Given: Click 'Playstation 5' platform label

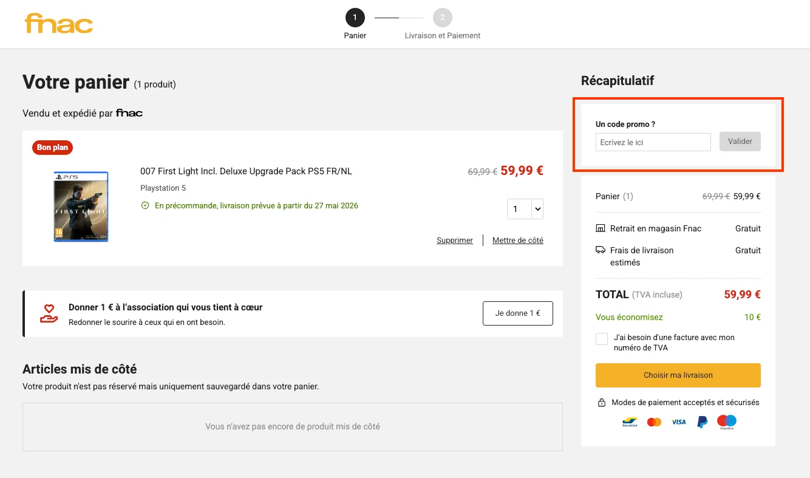Looking at the screenshot, I should [x=163, y=188].
